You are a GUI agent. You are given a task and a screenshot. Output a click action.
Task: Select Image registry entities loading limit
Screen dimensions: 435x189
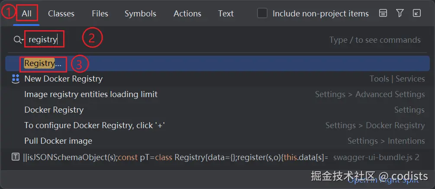coord(91,94)
